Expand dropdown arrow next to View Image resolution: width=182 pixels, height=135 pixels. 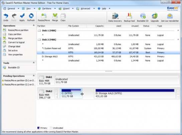34,8
